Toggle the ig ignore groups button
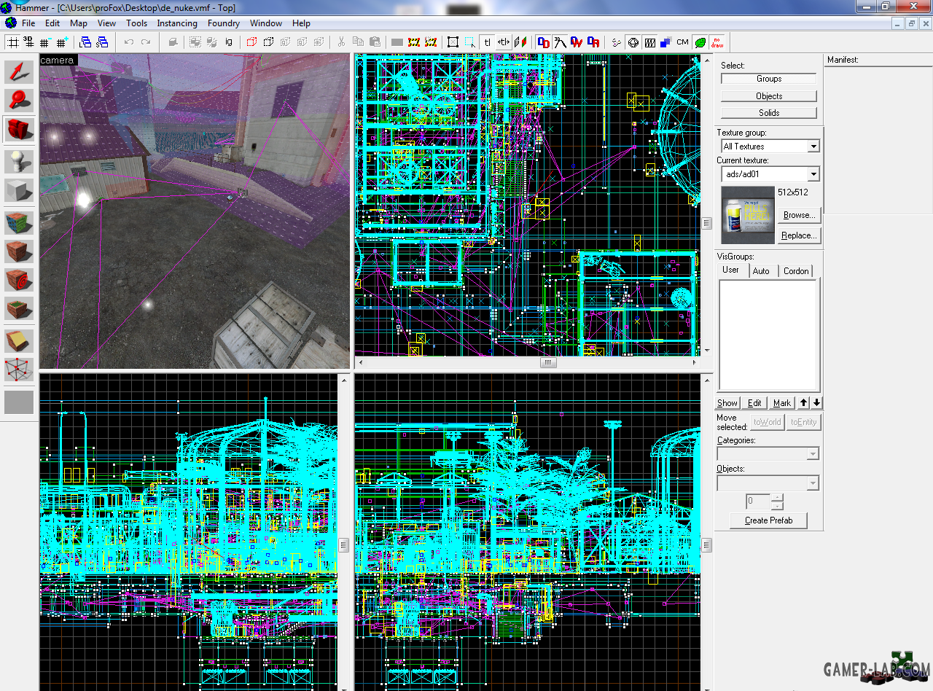The width and height of the screenshot is (933, 691). 228,42
